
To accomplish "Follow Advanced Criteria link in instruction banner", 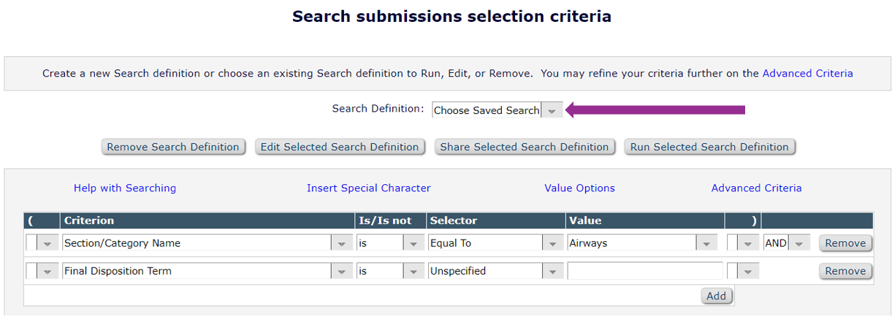I will click(x=807, y=73).
